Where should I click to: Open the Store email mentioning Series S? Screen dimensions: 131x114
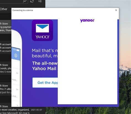point(6,68)
